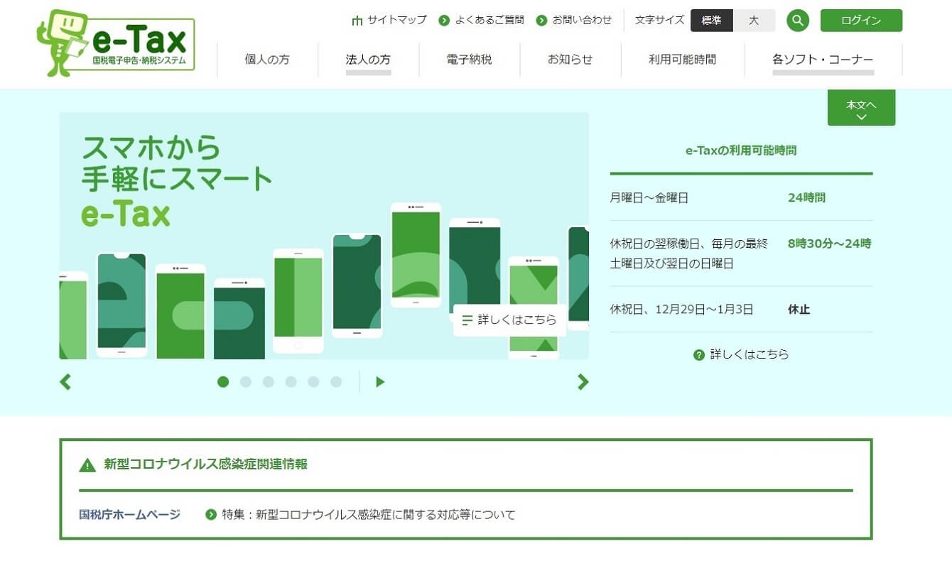Click the arrow icon beside よくあるご質問
The height and width of the screenshot is (583, 952).
tap(444, 21)
